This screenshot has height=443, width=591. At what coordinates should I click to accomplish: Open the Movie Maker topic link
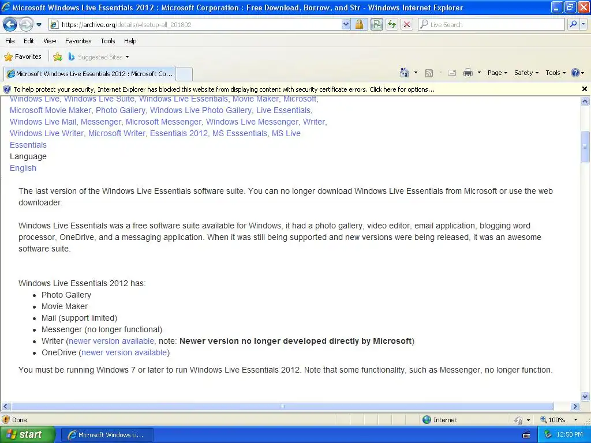pyautogui.click(x=256, y=99)
